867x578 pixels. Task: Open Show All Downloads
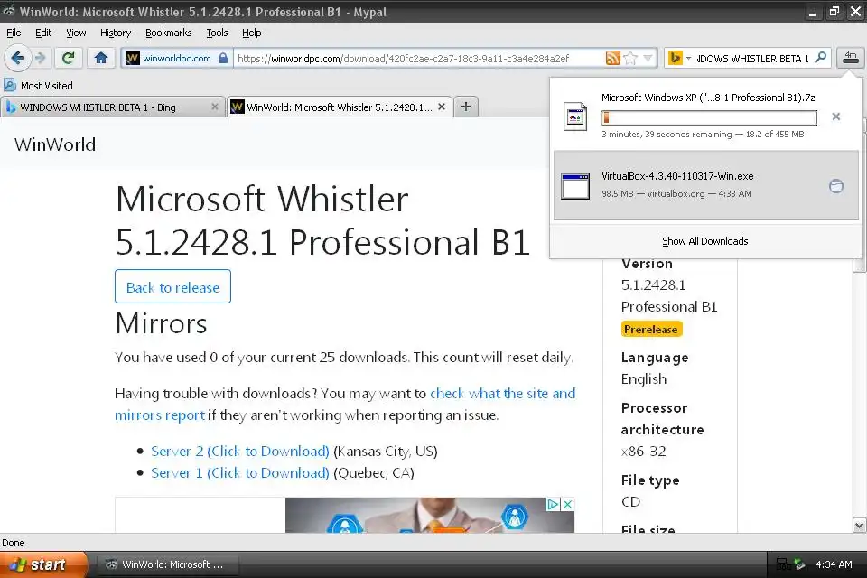pyautogui.click(x=705, y=241)
